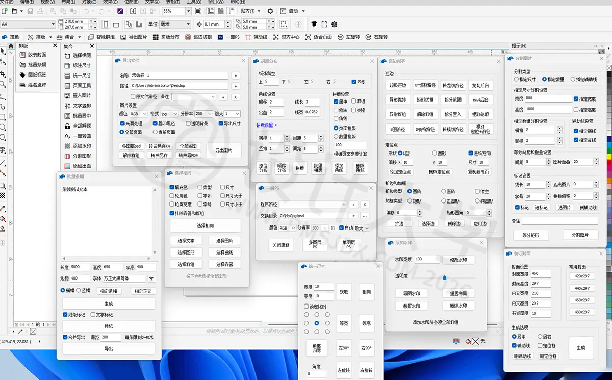Image resolution: width=612 pixels, height=380 pixels.
Task: Select 姓名桌牌 in the 排版 panel
Action: (x=33, y=85)
